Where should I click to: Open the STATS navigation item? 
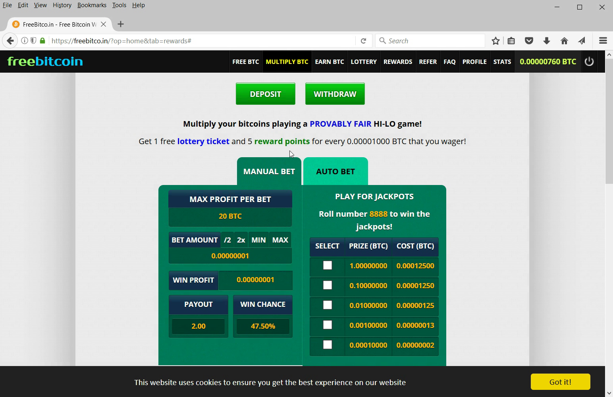point(502,62)
